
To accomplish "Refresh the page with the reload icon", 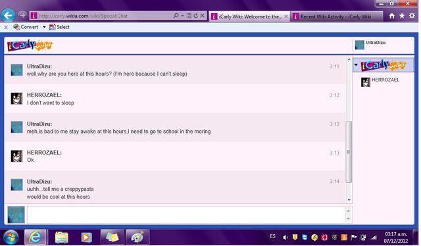I will click(x=196, y=16).
